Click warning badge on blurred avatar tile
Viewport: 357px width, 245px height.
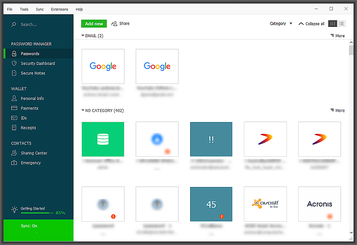point(113,216)
